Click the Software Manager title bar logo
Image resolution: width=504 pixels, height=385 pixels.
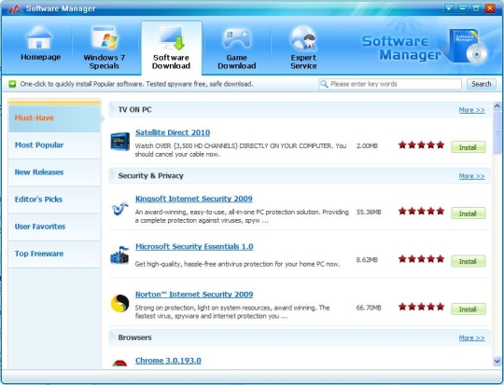click(x=14, y=9)
